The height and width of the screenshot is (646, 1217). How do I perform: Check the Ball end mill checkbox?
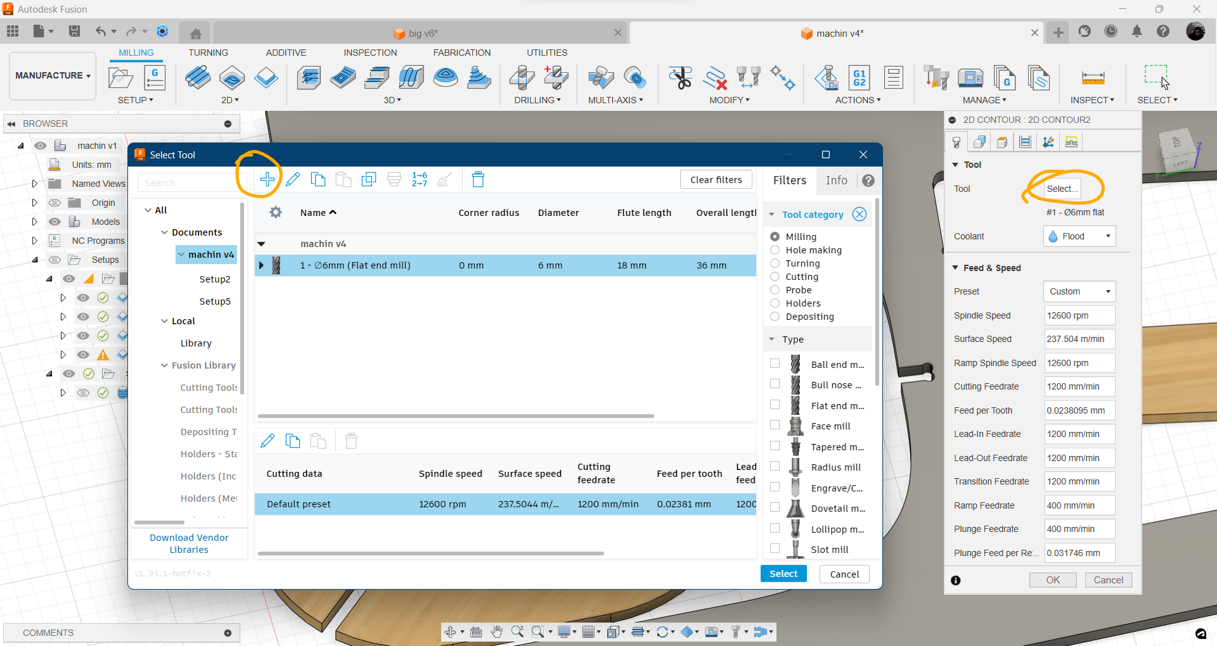click(775, 364)
